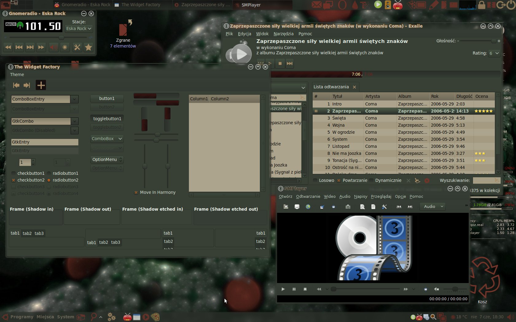516x322 pixels.
Task: Click Gnomeradio star about icon
Action: click(x=88, y=47)
